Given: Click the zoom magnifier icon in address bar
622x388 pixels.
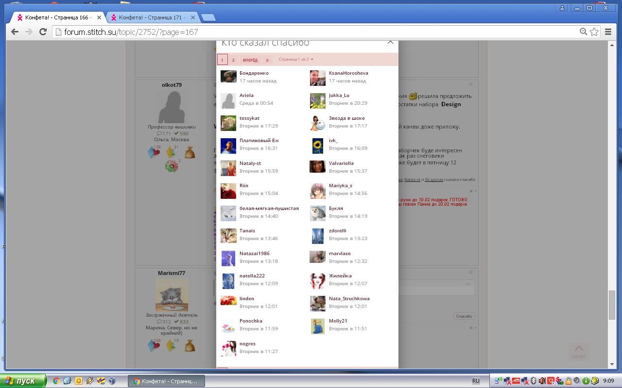Looking at the screenshot, I should (583, 32).
